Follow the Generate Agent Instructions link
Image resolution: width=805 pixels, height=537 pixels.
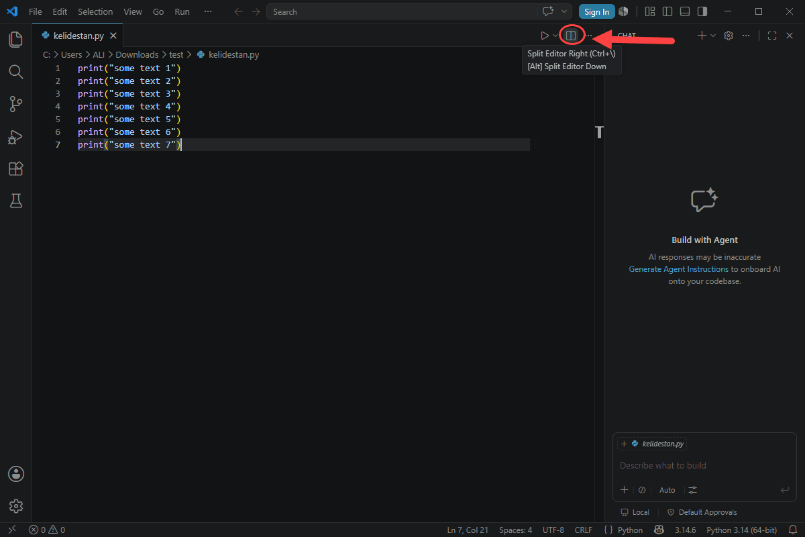(x=678, y=269)
